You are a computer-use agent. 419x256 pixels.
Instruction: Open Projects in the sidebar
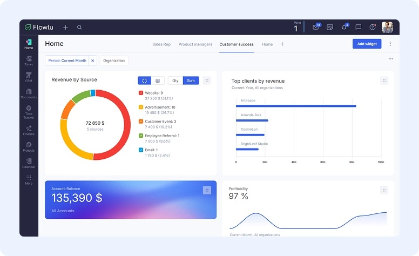[x=29, y=147]
